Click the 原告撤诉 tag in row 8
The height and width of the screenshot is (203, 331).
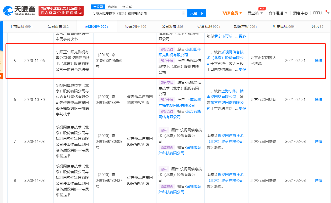coord(167,186)
